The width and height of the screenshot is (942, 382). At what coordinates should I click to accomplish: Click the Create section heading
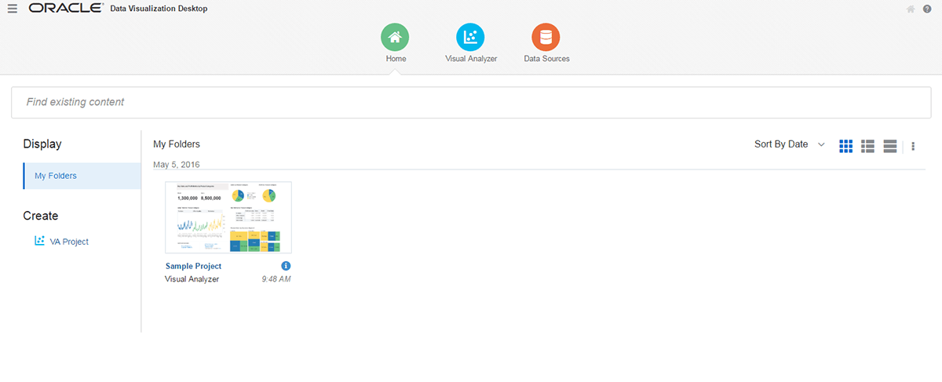click(x=41, y=216)
